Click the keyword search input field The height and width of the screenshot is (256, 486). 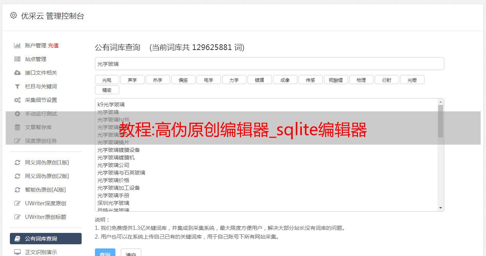[270, 64]
